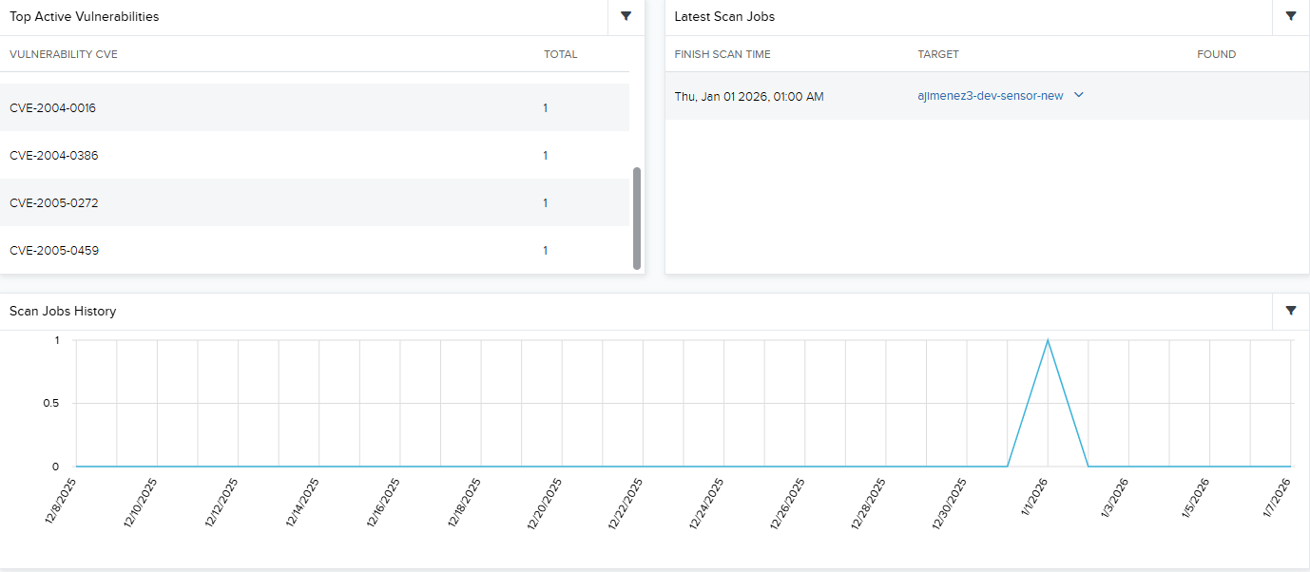Select the CVE-2005-0459 row text
The height and width of the screenshot is (572, 1310).
tap(54, 251)
